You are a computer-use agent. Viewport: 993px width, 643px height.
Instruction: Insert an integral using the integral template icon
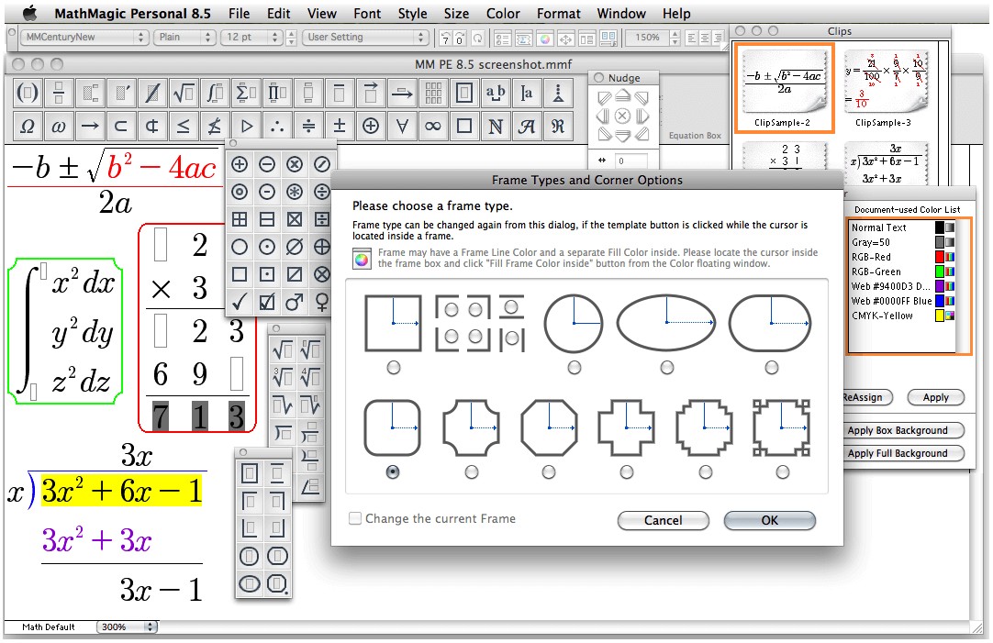point(213,92)
